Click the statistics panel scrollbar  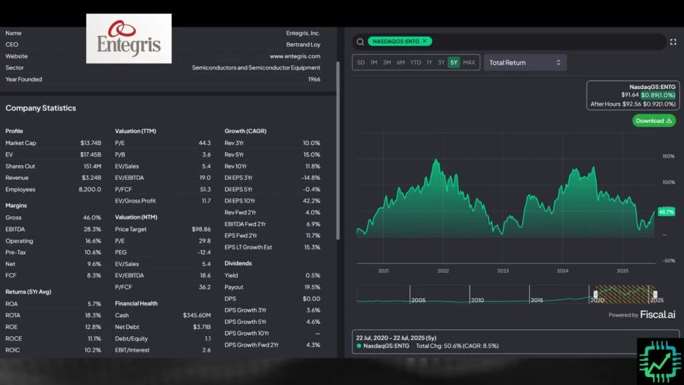pos(337,150)
